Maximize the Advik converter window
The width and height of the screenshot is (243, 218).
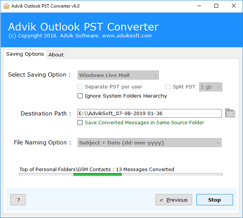[x=216, y=6]
